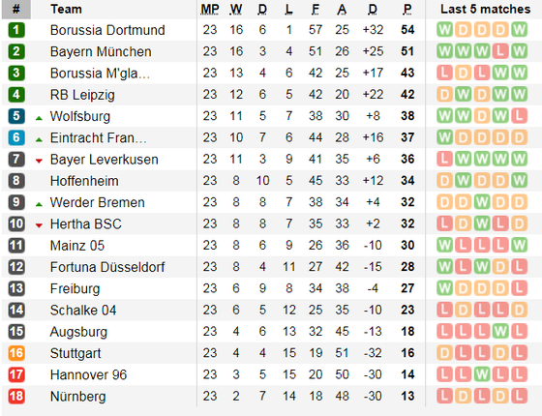This screenshot has width=542, height=416.
Task: Click Wolfsburg's blue rank 5 badge
Action: 16,116
